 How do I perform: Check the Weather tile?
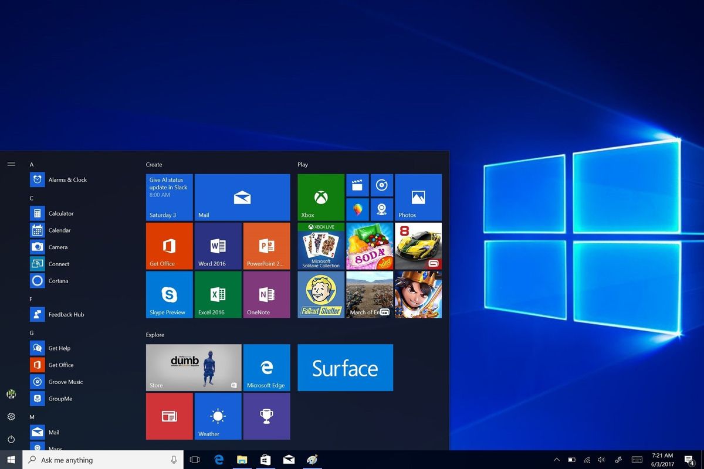click(x=217, y=416)
